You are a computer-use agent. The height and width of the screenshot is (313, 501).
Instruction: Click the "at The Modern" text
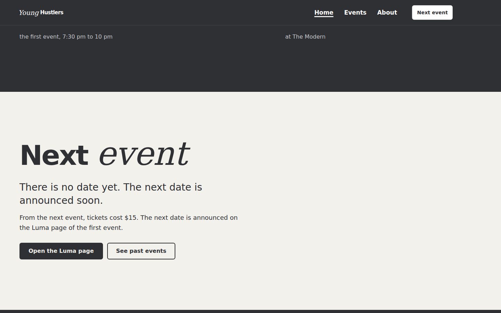click(305, 37)
